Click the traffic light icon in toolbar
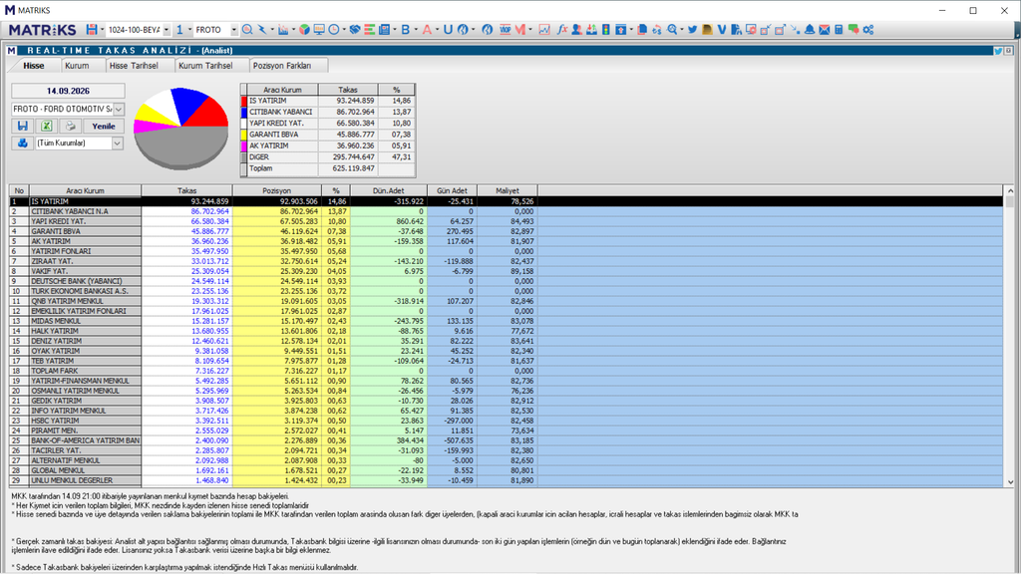 click(x=605, y=30)
